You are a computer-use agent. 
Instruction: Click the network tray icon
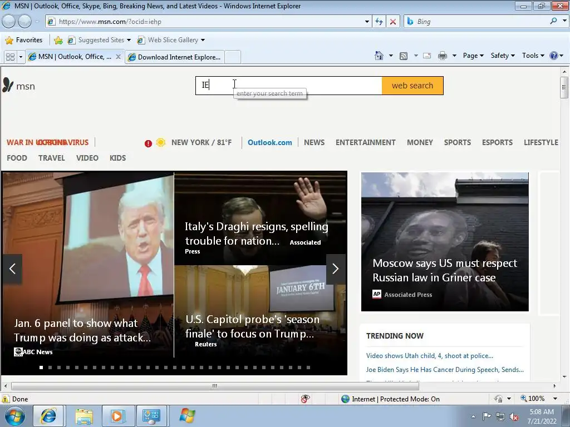(500, 416)
